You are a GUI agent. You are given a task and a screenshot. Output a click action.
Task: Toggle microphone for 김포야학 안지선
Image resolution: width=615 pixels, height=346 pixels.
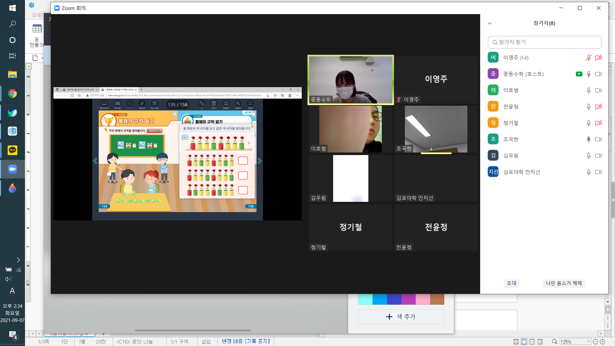(588, 172)
